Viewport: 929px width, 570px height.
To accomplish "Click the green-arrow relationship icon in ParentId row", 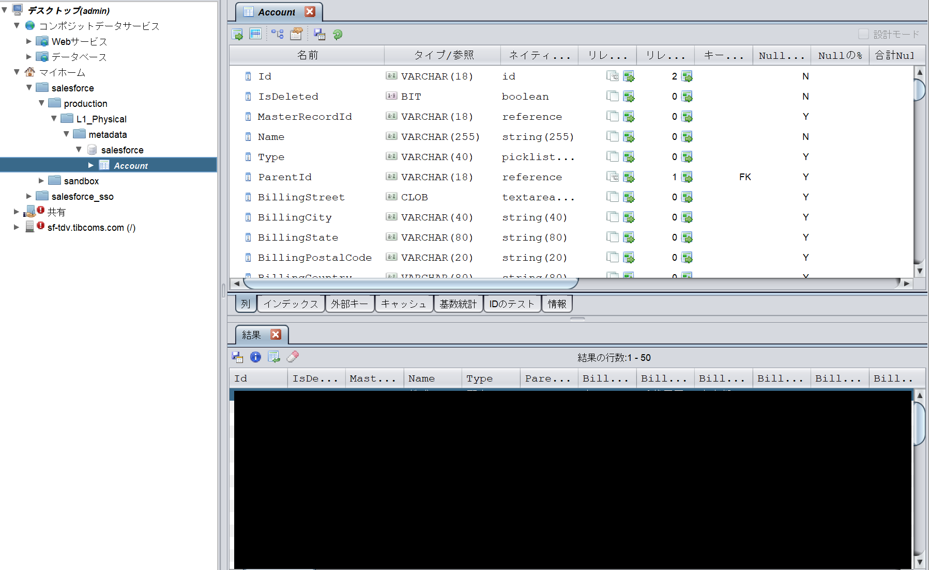I will click(x=629, y=177).
